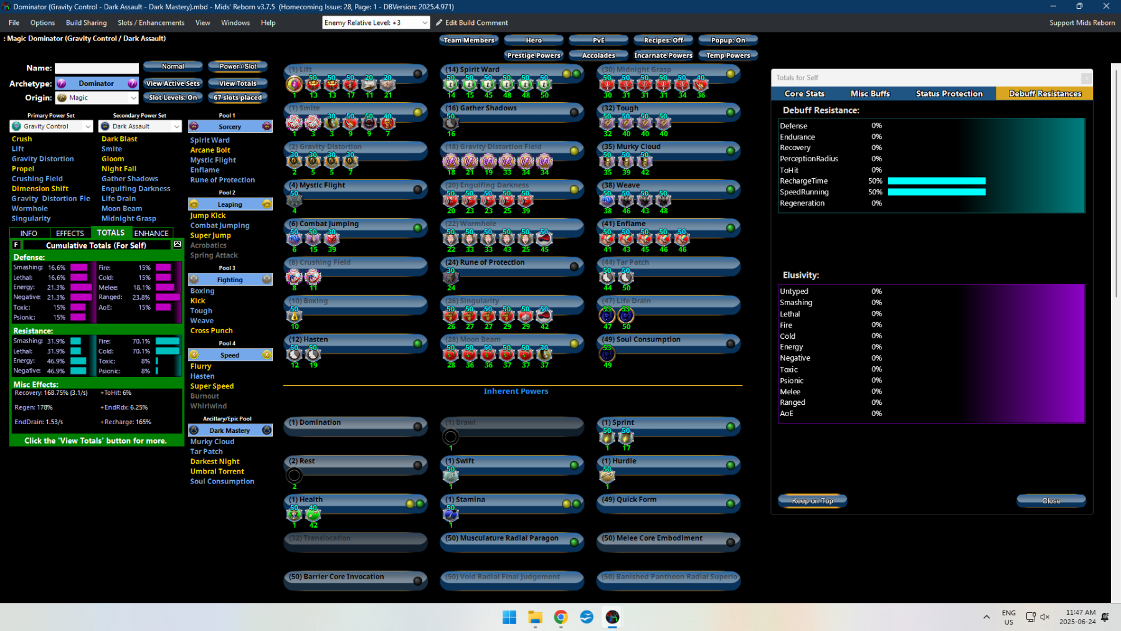The image size is (1121, 631).
Task: Click the RechargeTime 50% resistance bar
Action: tap(937, 181)
